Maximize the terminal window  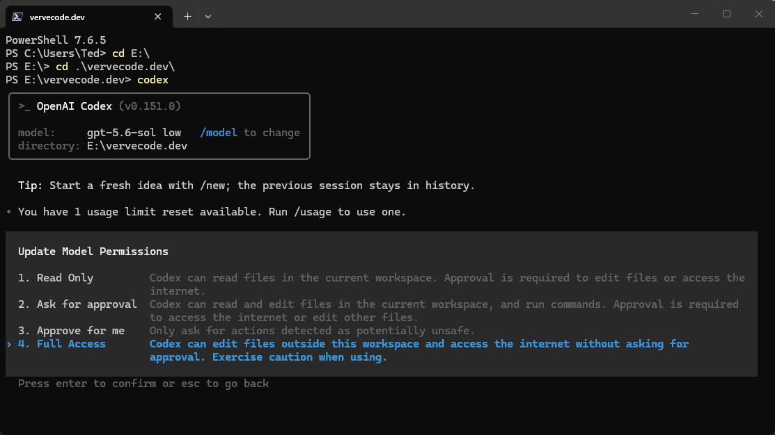[726, 15]
